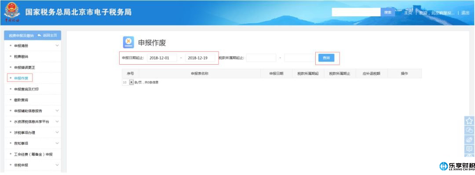The height and width of the screenshot is (175, 475).
Task: Click the 申报日期 column header
Action: tap(276, 73)
